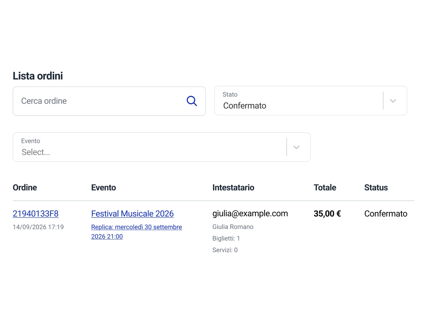Click the total 35,00 €
The image size is (427, 320).
pos(327,214)
